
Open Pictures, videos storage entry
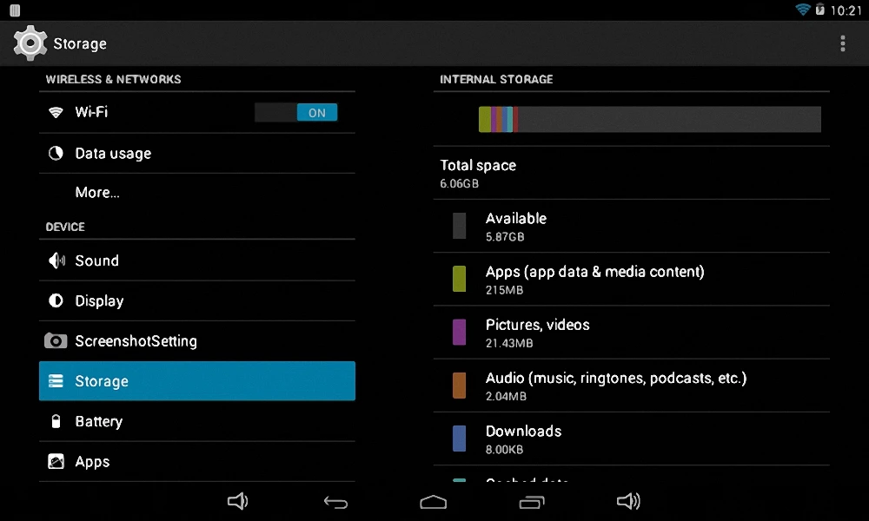(x=632, y=333)
